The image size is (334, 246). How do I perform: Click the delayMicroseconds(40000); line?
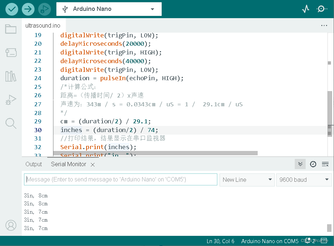pyautogui.click(x=105, y=61)
